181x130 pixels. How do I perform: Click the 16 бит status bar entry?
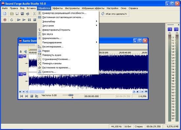click(x=128, y=126)
